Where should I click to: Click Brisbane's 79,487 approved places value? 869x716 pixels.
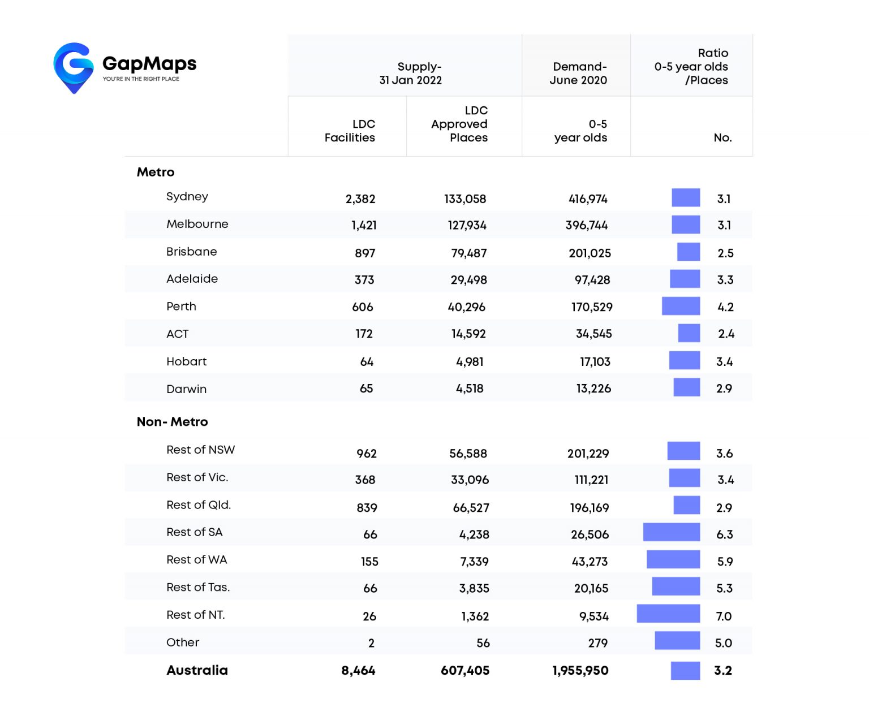tap(469, 253)
